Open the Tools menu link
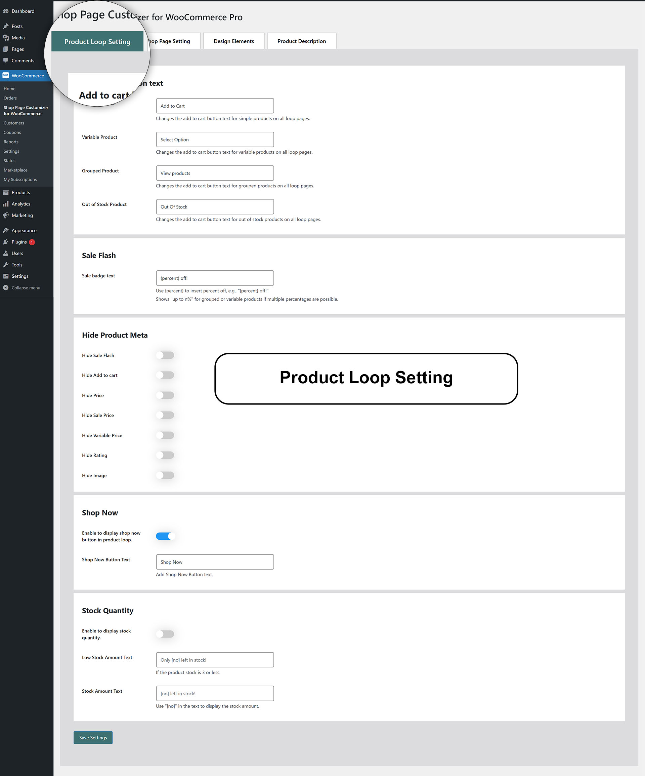The height and width of the screenshot is (776, 645). 17,265
